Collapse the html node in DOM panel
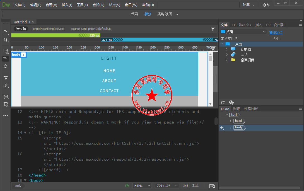The height and width of the screenshot is (191, 304). pyautogui.click(x=227, y=115)
